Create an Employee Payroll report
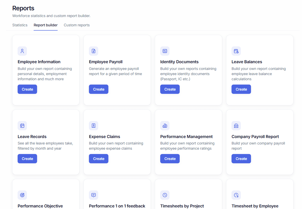This screenshot has width=302, height=209. click(x=99, y=89)
